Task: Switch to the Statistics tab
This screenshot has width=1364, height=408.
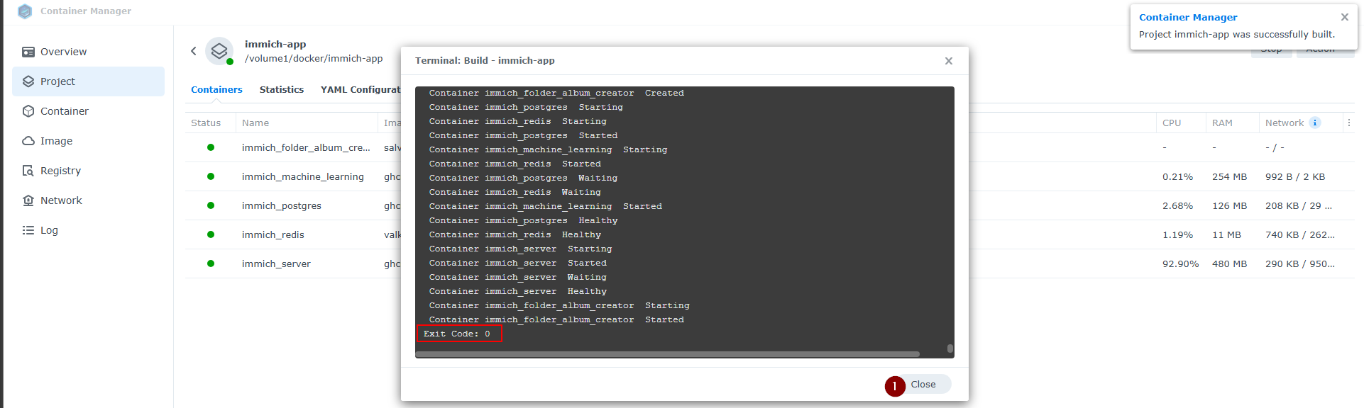Action: [x=281, y=89]
